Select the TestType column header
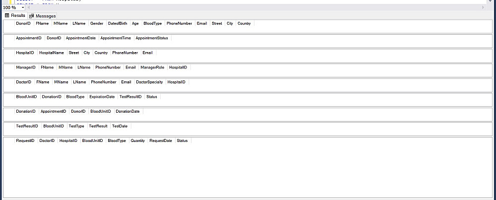This screenshot has width=496, height=200. (77, 126)
